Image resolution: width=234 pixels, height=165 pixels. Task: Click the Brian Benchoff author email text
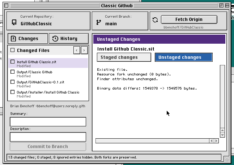click(48, 106)
